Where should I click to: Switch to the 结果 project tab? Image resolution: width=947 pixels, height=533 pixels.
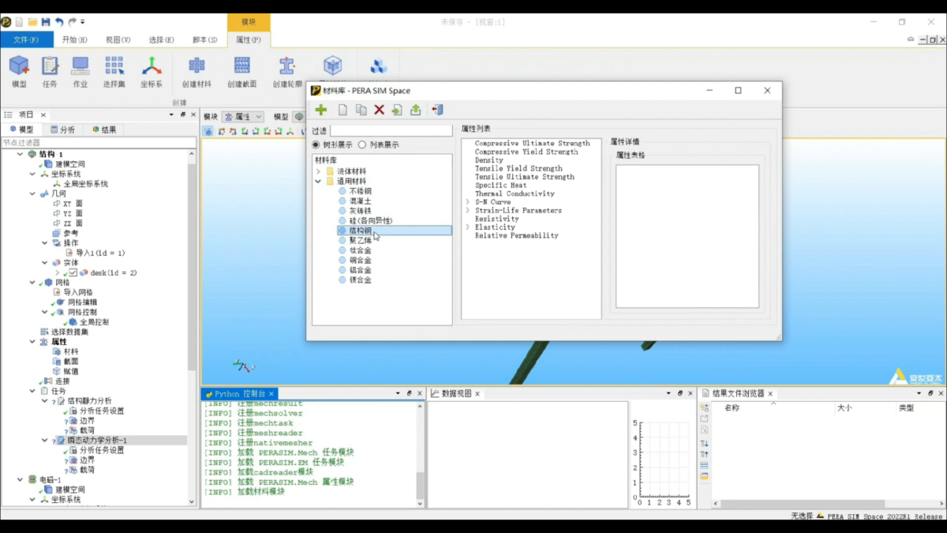(x=104, y=129)
